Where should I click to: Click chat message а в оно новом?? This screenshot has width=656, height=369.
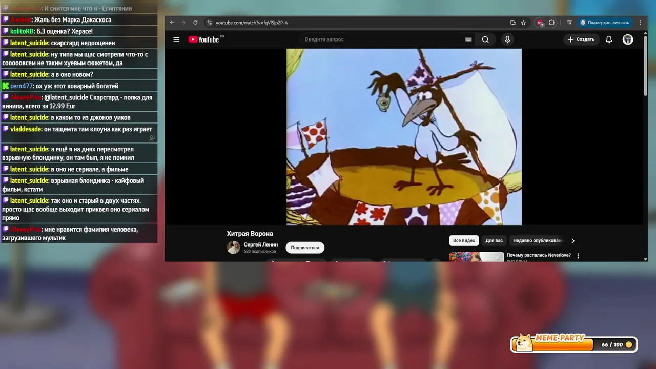(x=72, y=75)
